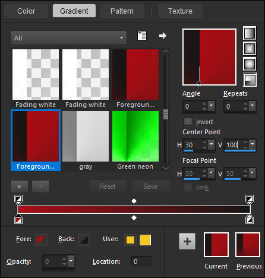Click the gradient list view options icon
265x278 pixels.
[x=142, y=36]
